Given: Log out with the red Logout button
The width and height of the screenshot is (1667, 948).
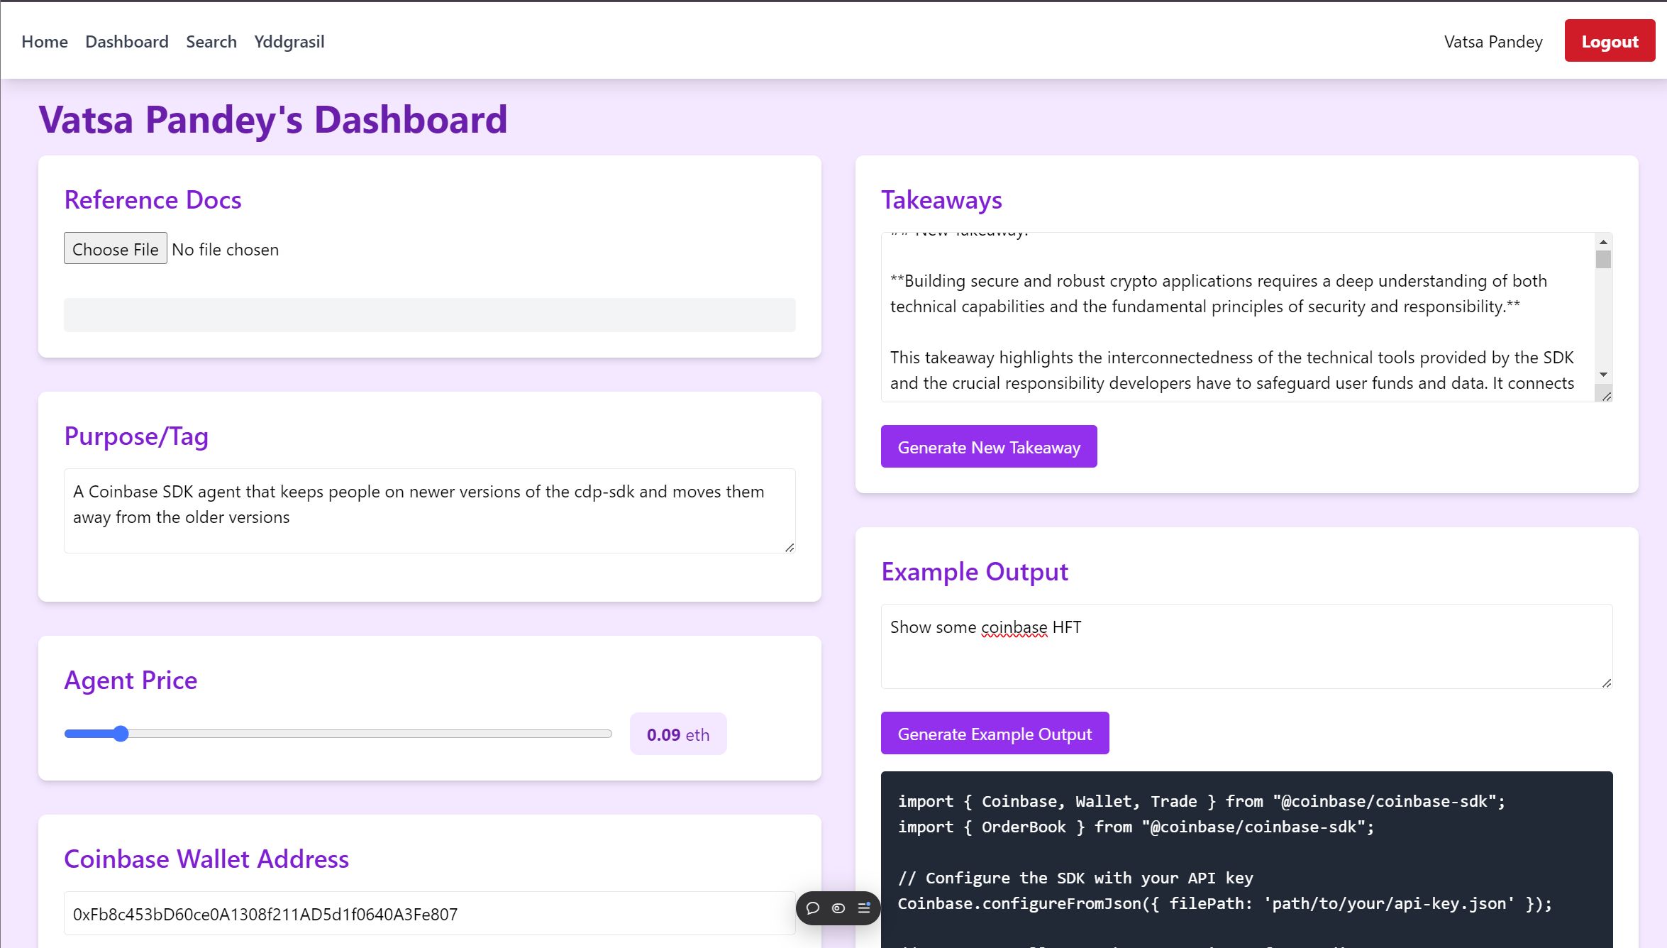Looking at the screenshot, I should pos(1610,41).
